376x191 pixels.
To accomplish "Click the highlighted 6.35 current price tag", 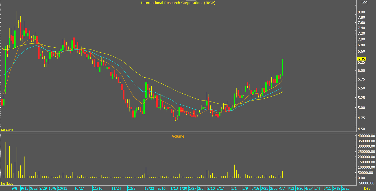I will (x=361, y=59).
